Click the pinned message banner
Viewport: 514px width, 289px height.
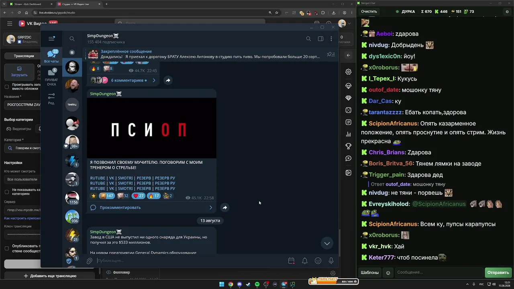tap(205, 54)
